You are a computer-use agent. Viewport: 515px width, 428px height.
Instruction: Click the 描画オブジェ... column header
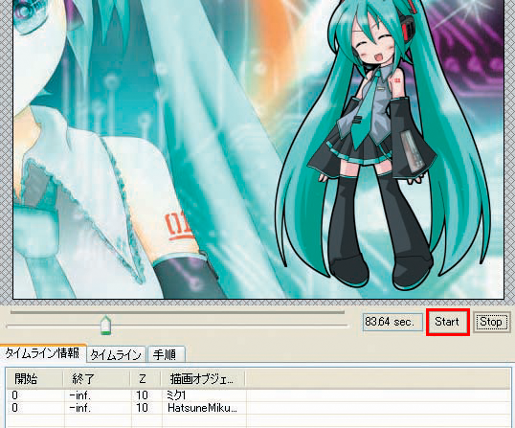[203, 379]
